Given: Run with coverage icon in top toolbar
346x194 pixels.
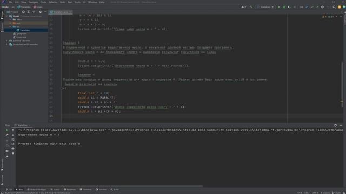Looking at the screenshot, I should 289,7.
